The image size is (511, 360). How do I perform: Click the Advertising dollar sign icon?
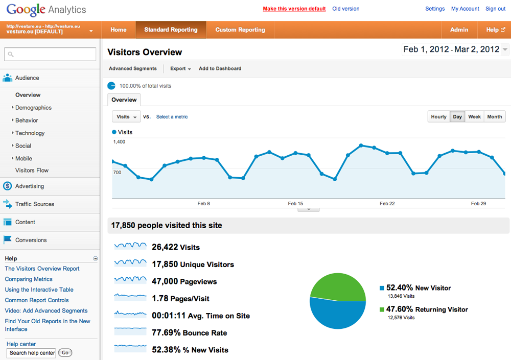[x=7, y=186]
